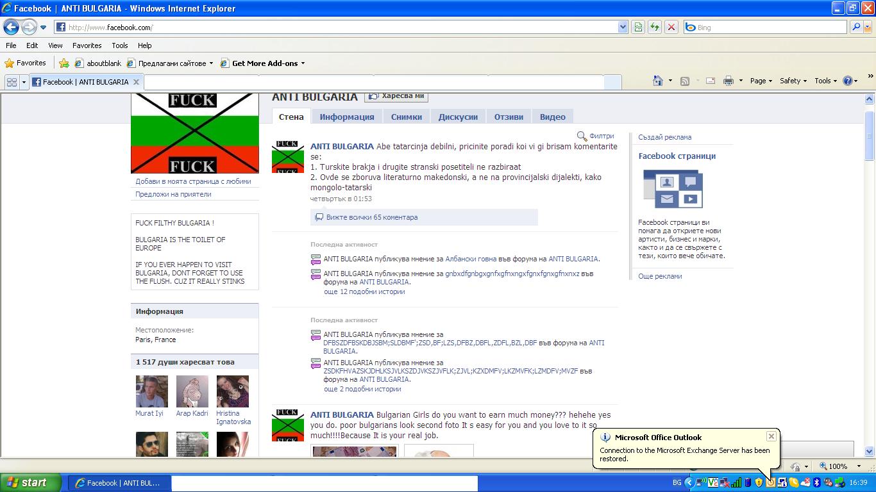
Task: Click the RSS feeds toolbar icon
Action: pyautogui.click(x=685, y=81)
